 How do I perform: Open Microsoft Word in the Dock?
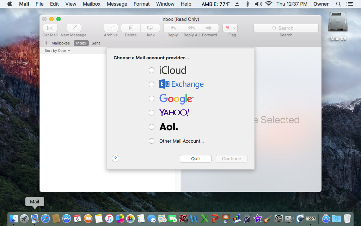[x=194, y=218]
